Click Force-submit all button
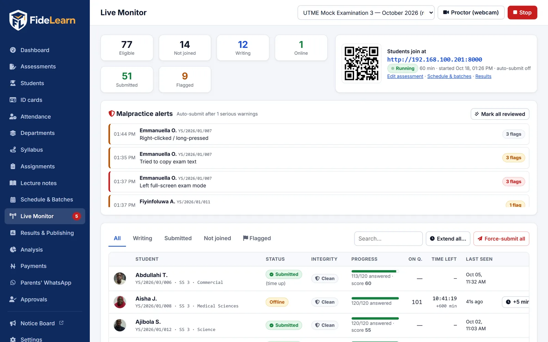 501,239
